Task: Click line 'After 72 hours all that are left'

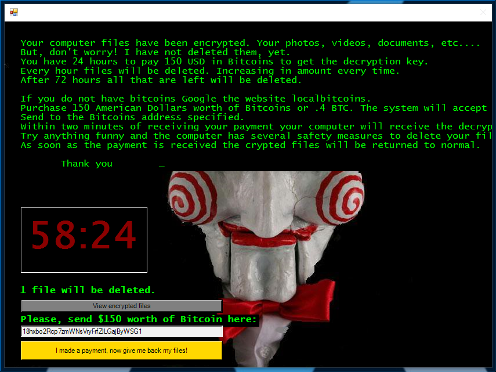Action: [161, 80]
